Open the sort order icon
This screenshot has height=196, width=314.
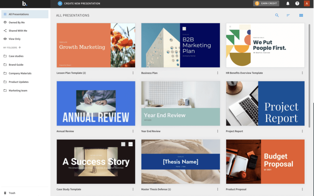point(288,15)
